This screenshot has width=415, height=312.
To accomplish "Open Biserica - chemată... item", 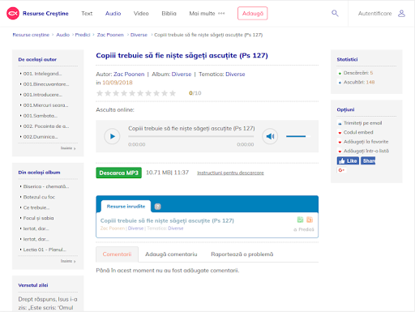I will (46, 186).
